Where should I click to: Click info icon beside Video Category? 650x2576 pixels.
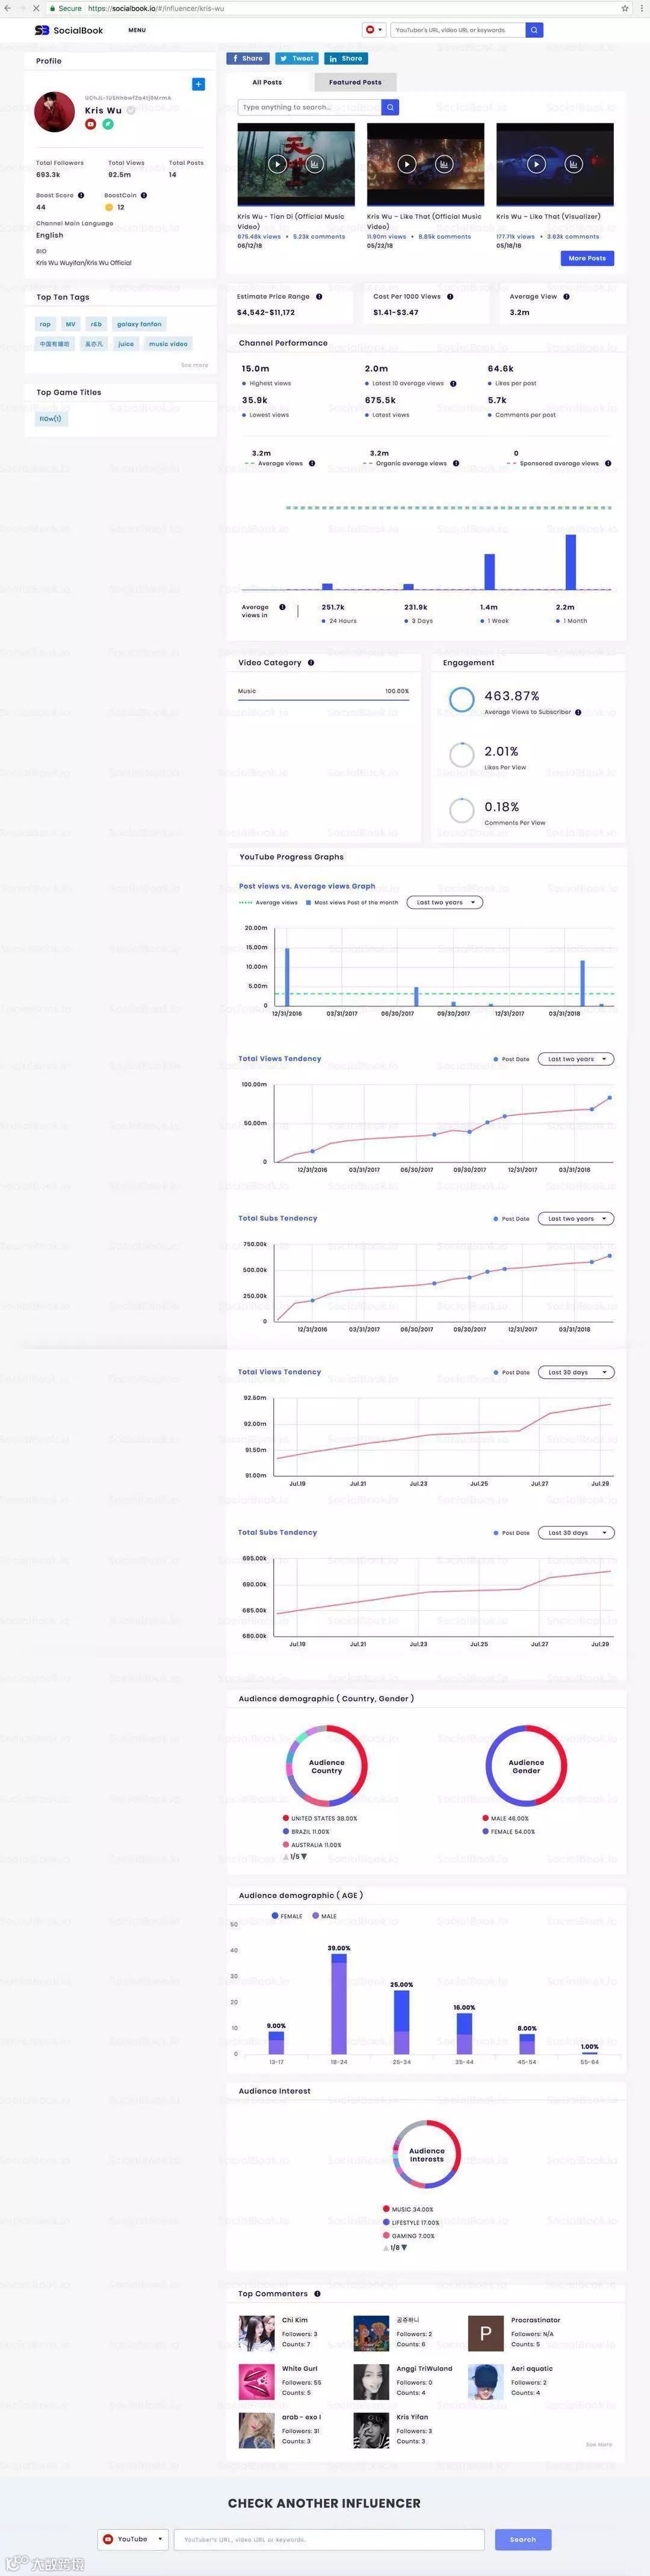(311, 662)
